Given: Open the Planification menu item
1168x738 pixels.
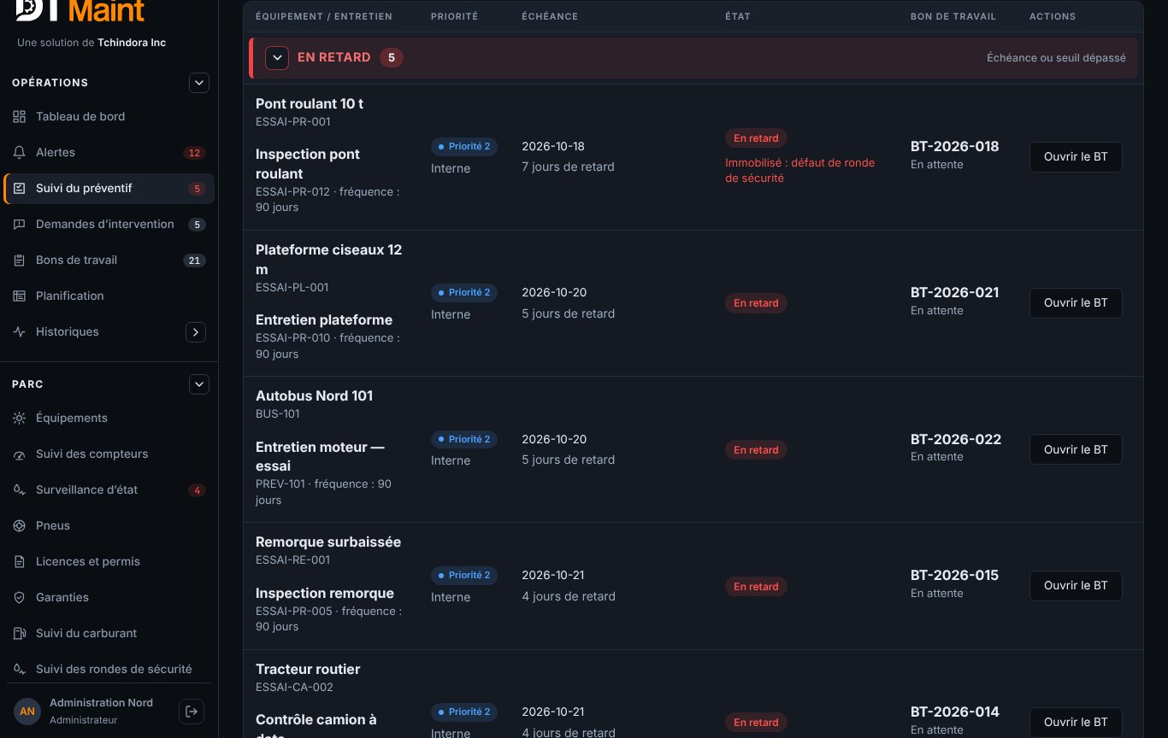Looking at the screenshot, I should coord(109,296).
